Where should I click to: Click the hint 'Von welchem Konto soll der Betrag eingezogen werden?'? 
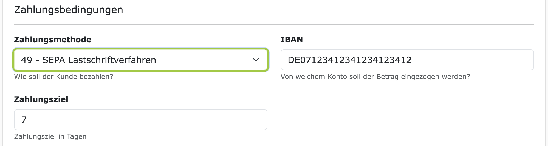[375, 77]
